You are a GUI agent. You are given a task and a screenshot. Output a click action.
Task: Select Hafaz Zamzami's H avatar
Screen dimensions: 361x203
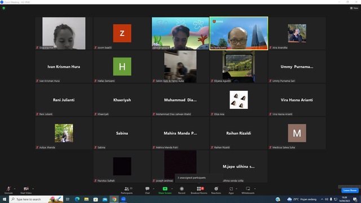pyautogui.click(x=122, y=67)
